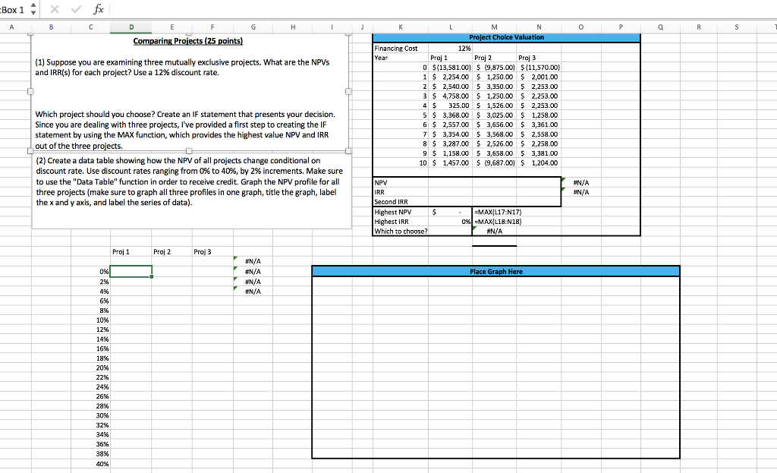
Task: Select the =MAX(L17:N17) formula cell
Action: [498, 213]
